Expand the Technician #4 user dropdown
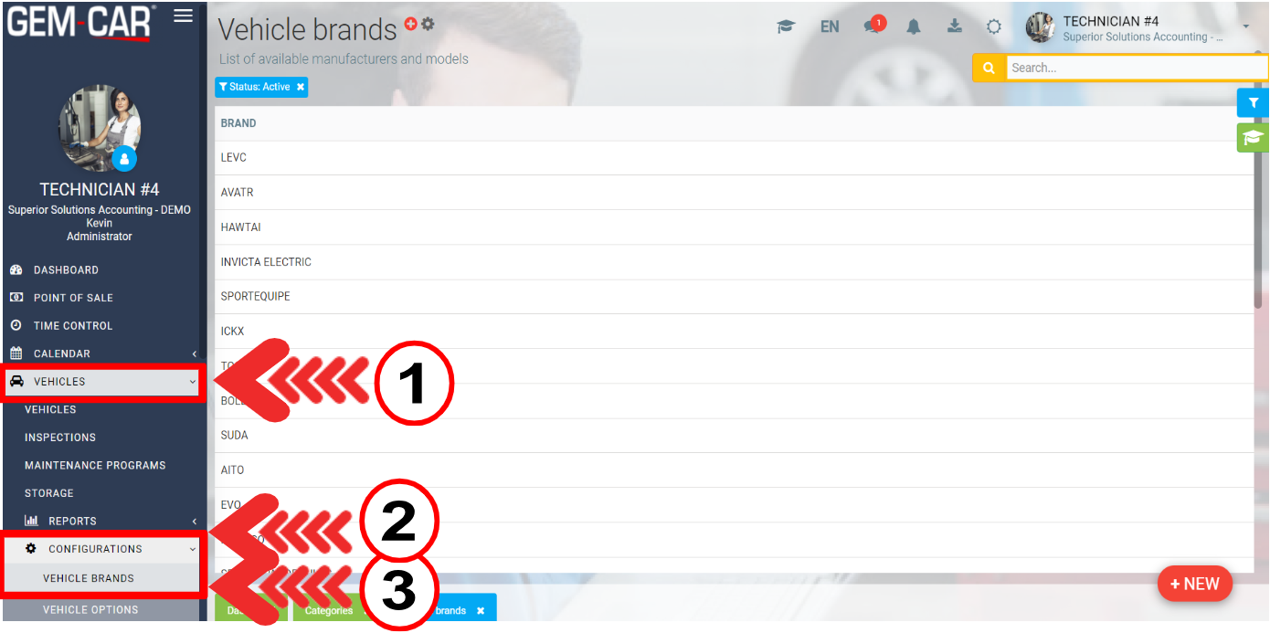The width and height of the screenshot is (1270, 633). pos(1245,27)
